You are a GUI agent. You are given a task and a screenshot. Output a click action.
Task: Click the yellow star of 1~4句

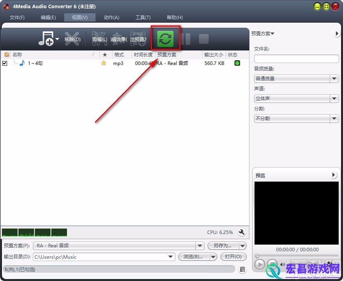[104, 63]
